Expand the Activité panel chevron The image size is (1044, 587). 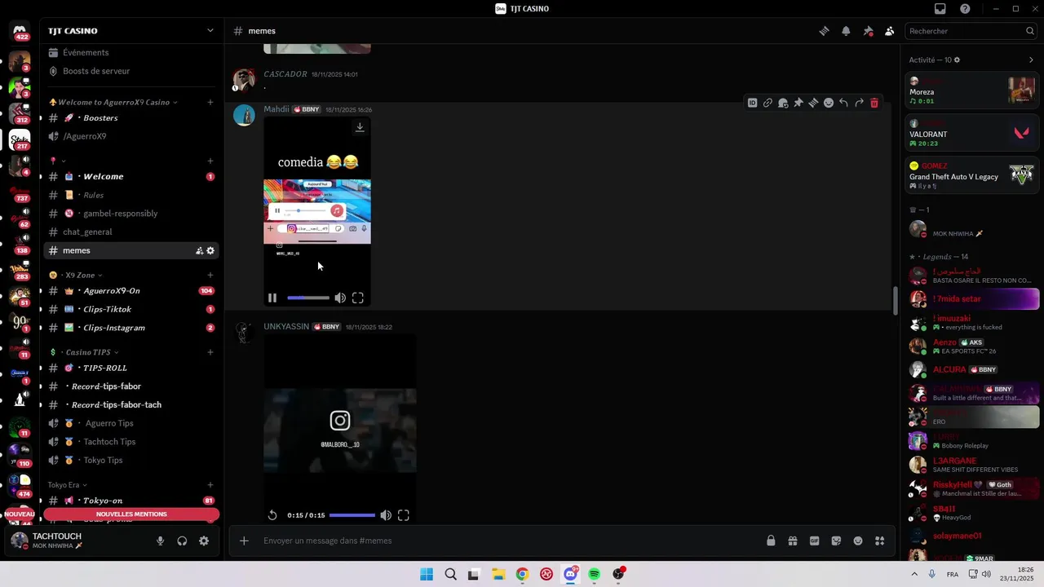1031,60
